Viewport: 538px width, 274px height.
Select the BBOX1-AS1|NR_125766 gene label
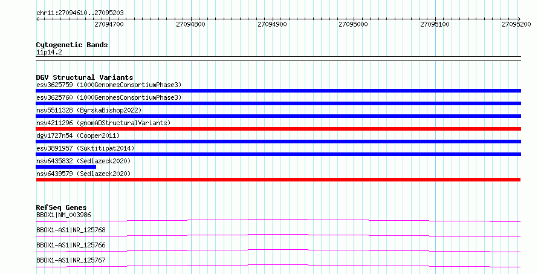tap(71, 245)
